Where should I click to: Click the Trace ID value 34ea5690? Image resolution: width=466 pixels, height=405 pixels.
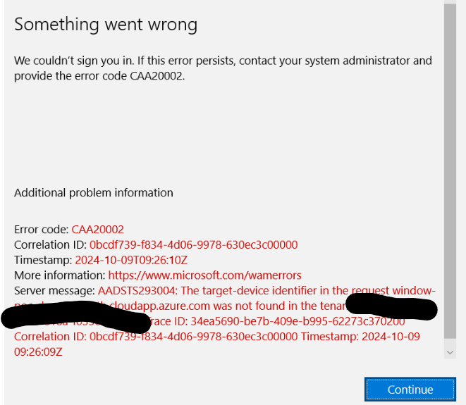click(298, 321)
